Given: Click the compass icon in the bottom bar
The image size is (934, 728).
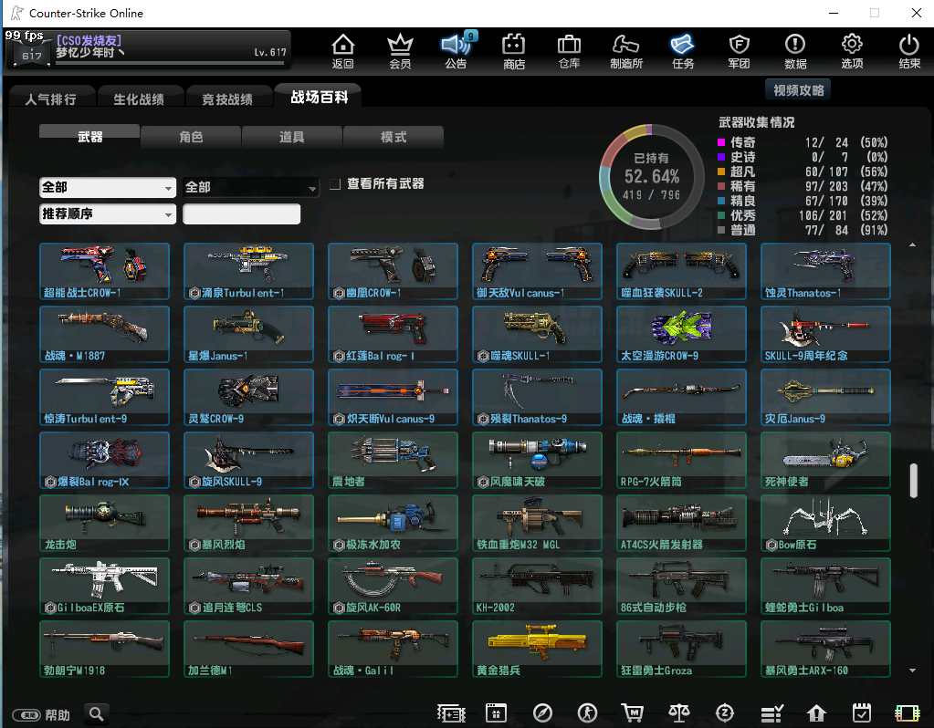Looking at the screenshot, I should point(542,712).
